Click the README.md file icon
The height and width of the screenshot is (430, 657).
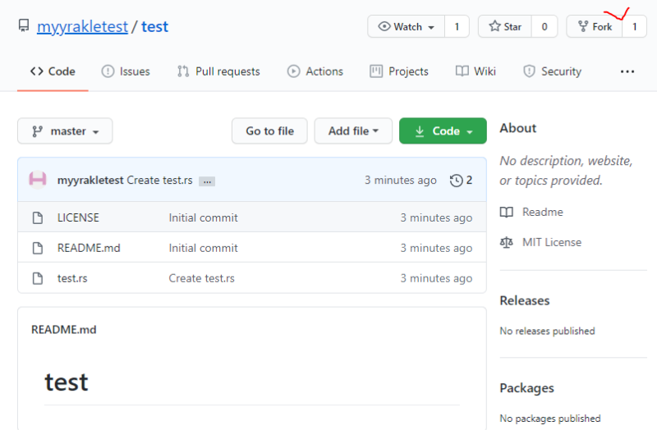tap(37, 248)
